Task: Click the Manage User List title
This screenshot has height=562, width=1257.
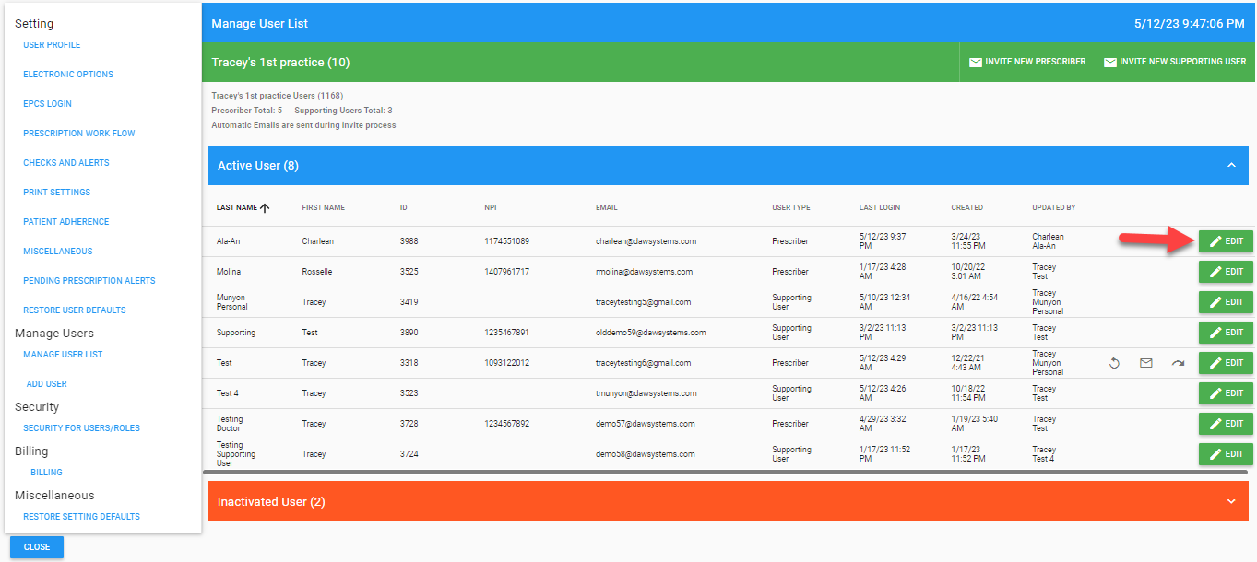Action: click(x=260, y=23)
